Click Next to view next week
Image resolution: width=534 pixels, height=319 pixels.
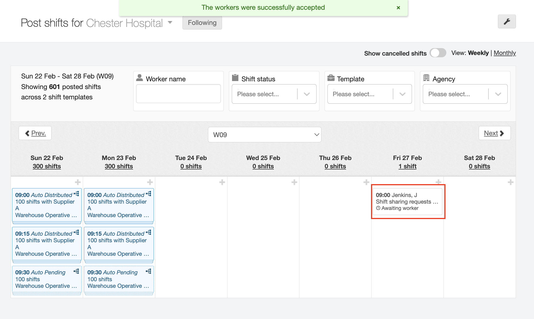(x=494, y=133)
